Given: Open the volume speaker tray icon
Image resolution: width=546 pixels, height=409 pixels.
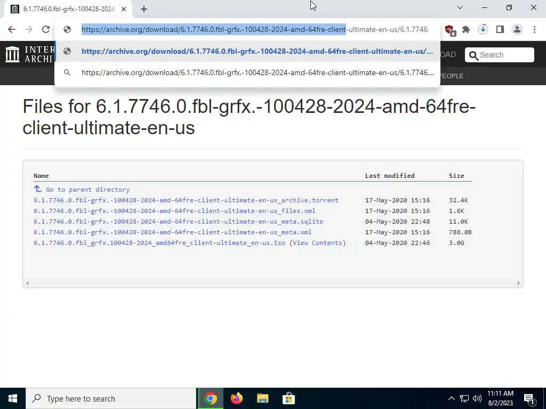Looking at the screenshot, I should (x=477, y=398).
